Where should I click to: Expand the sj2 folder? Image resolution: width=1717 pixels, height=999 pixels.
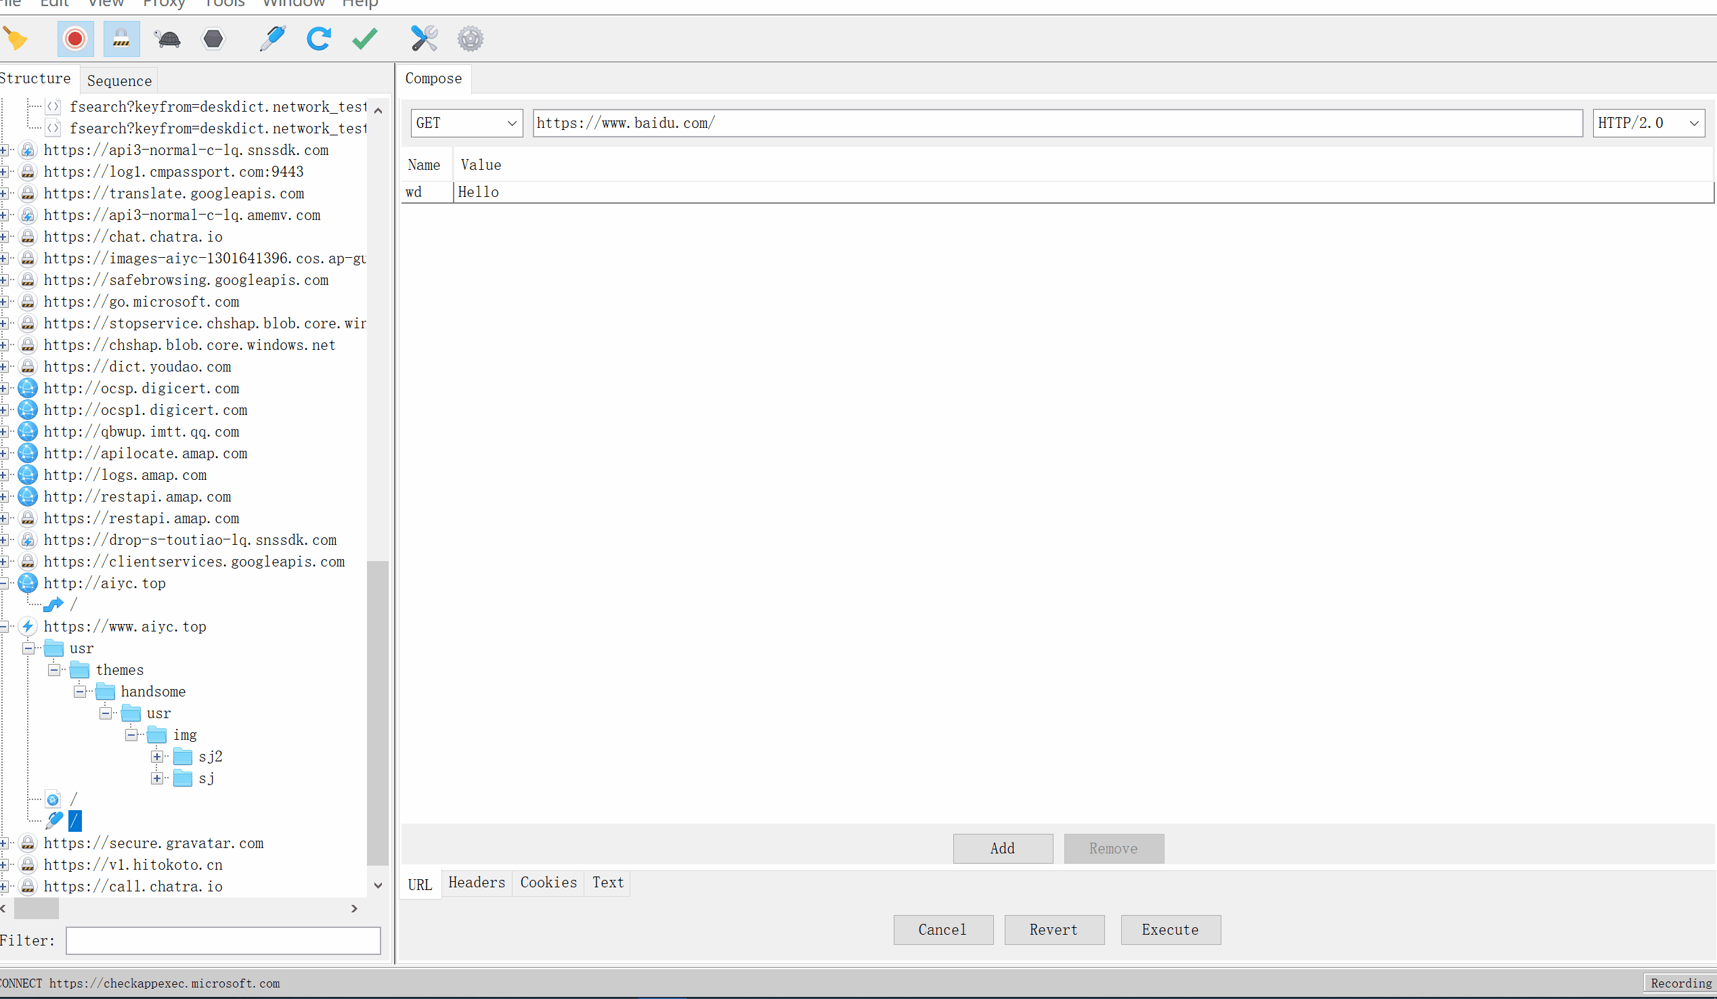(x=157, y=757)
